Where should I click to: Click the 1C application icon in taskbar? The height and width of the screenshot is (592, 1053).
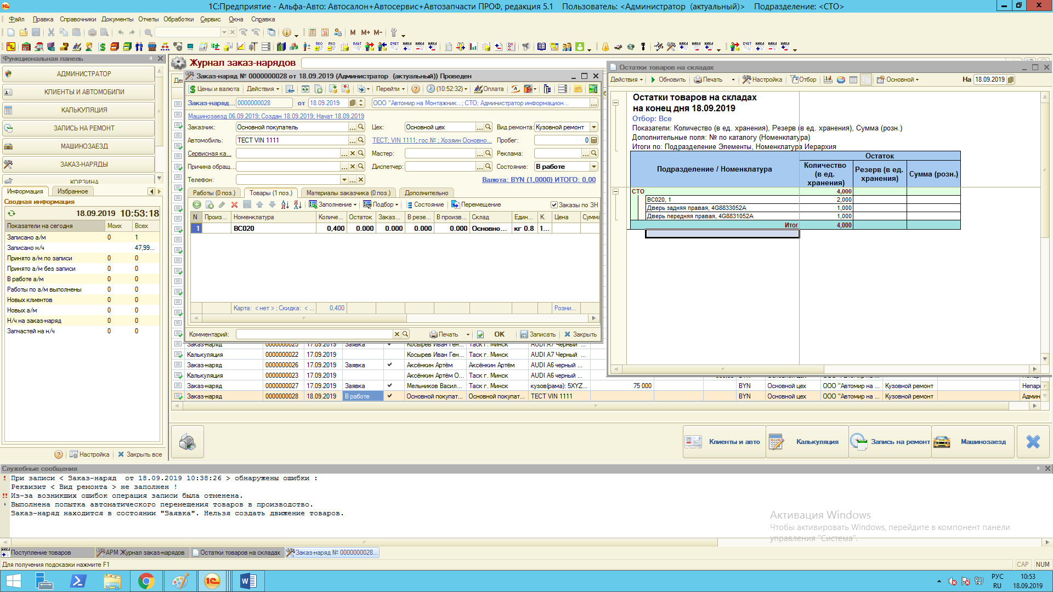[213, 581]
